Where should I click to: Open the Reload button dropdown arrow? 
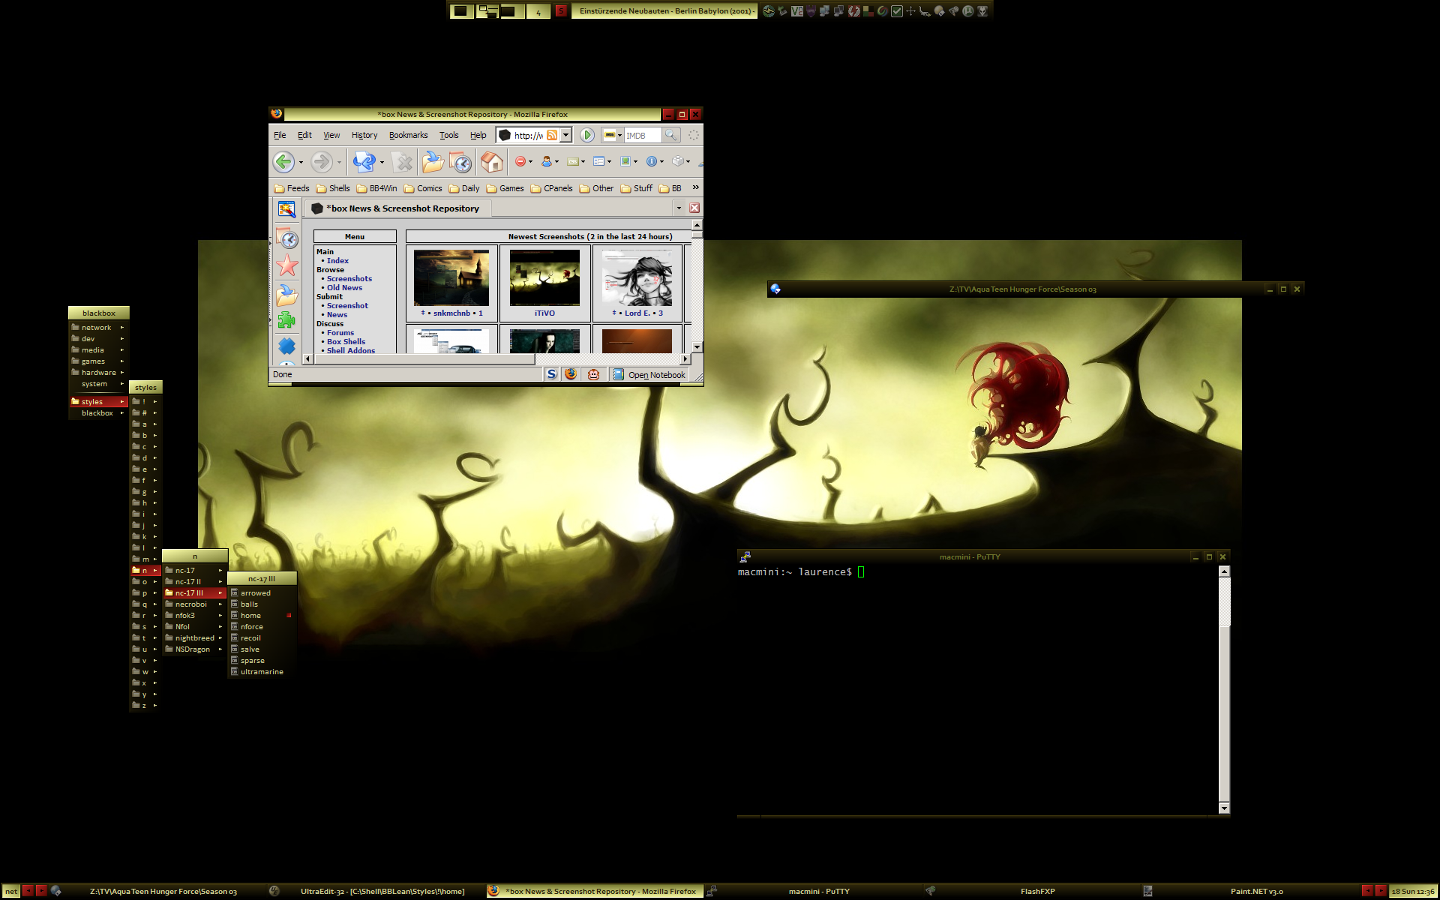(x=382, y=162)
